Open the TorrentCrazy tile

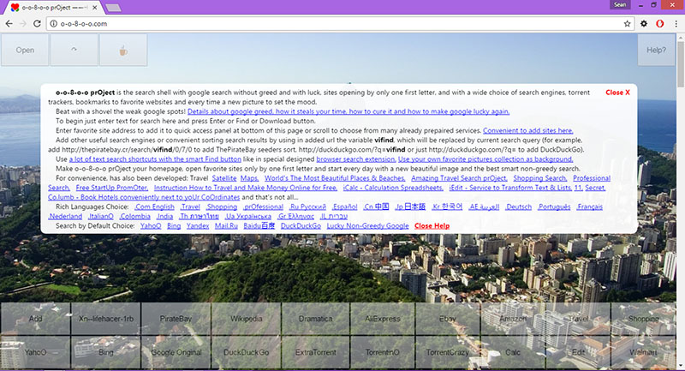click(x=447, y=352)
